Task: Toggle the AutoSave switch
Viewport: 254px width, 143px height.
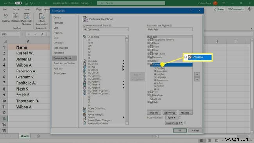Action: pos(18,3)
